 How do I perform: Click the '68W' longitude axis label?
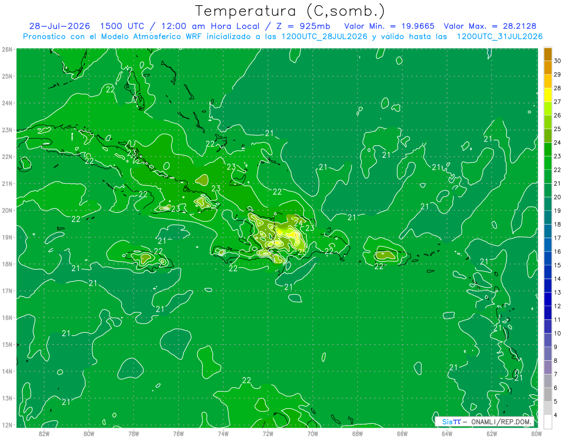pyautogui.click(x=357, y=433)
